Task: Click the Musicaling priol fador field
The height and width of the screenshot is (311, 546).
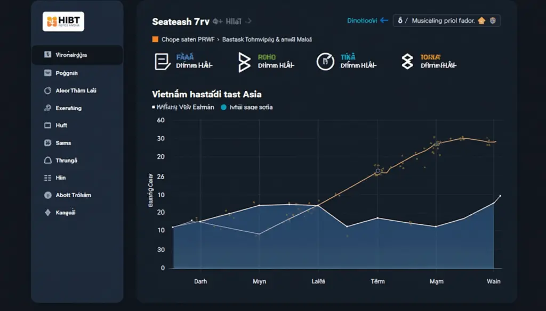Action: (447, 21)
